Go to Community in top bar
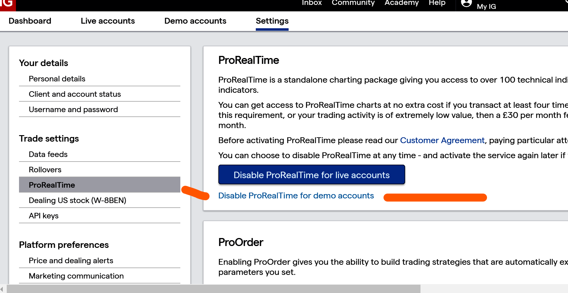The image size is (568, 293). point(353,3)
